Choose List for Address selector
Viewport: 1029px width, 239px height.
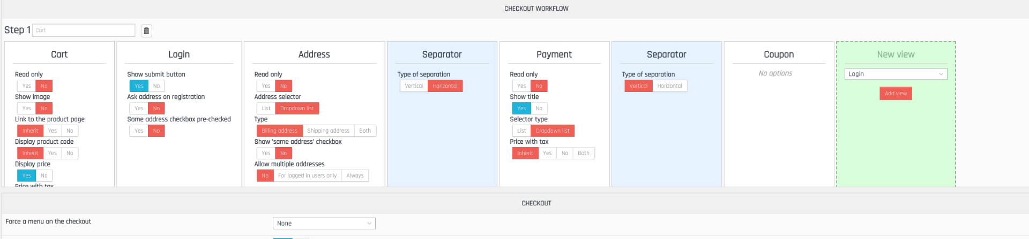(x=266, y=109)
